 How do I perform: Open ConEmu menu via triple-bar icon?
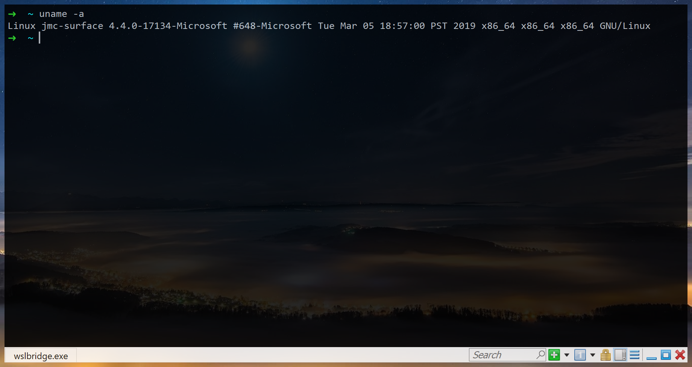(635, 355)
